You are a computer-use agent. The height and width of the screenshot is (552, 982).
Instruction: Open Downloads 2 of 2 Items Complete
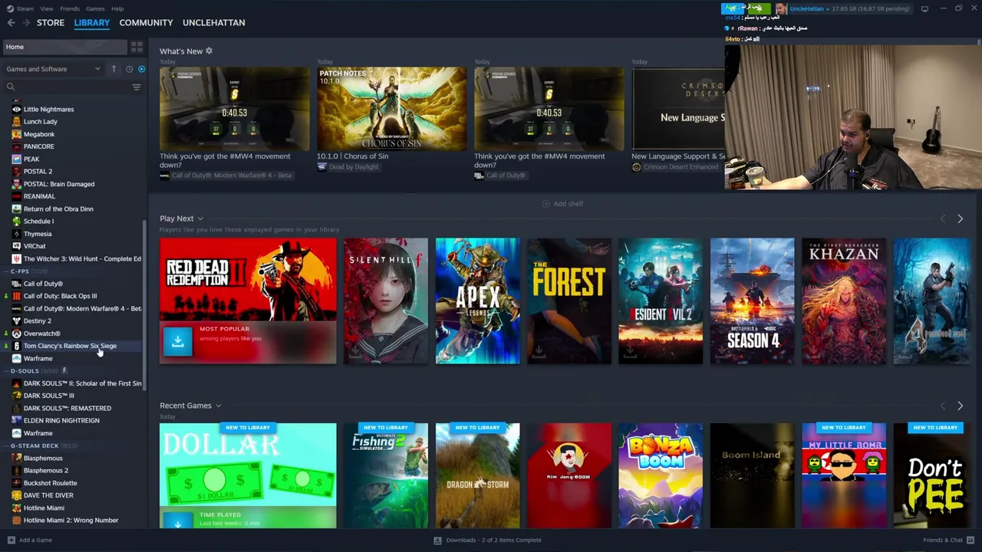[494, 540]
